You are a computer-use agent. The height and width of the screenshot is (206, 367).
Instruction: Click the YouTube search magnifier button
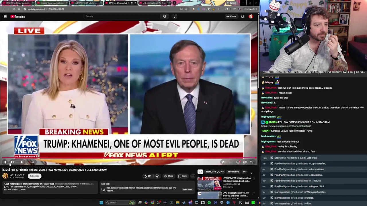tap(165, 16)
